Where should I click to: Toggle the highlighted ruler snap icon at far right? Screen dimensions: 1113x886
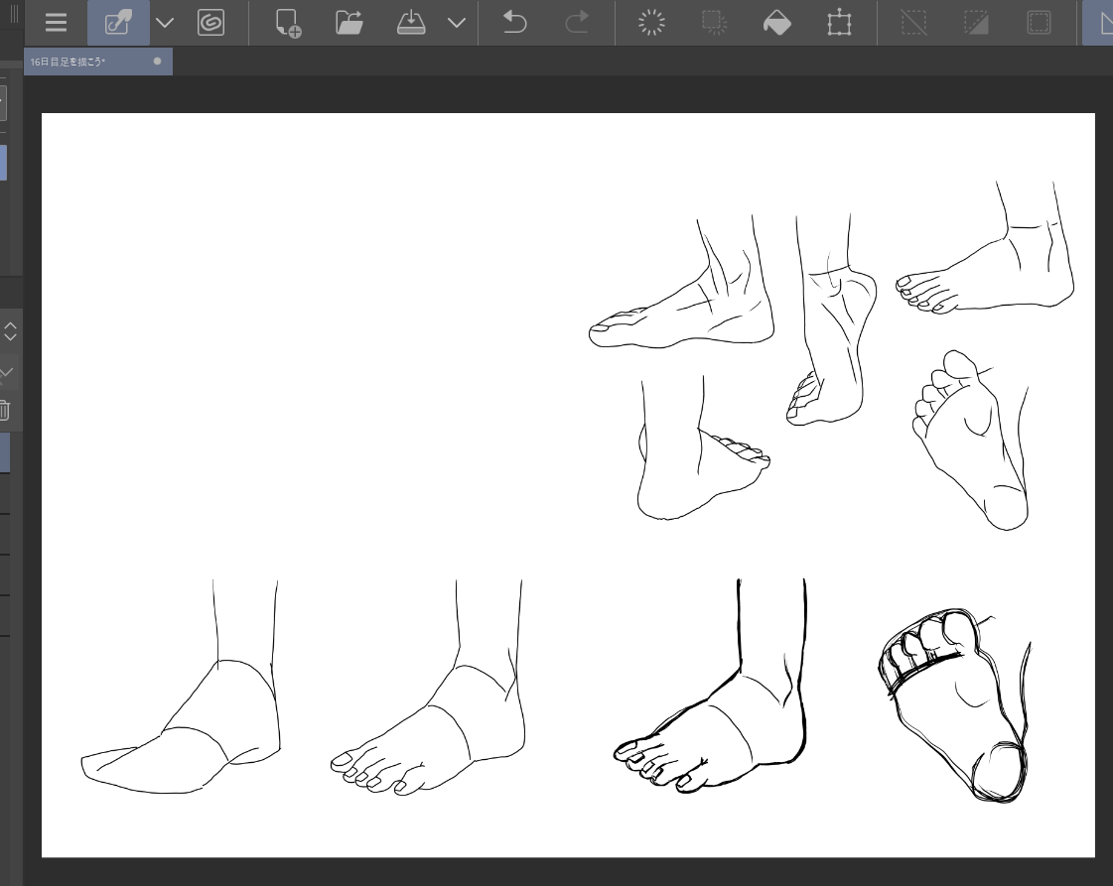tap(1100, 23)
